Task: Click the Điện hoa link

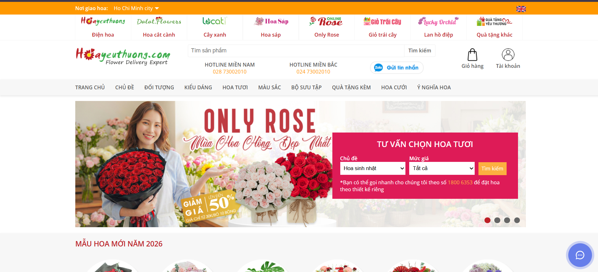Action: click(103, 35)
